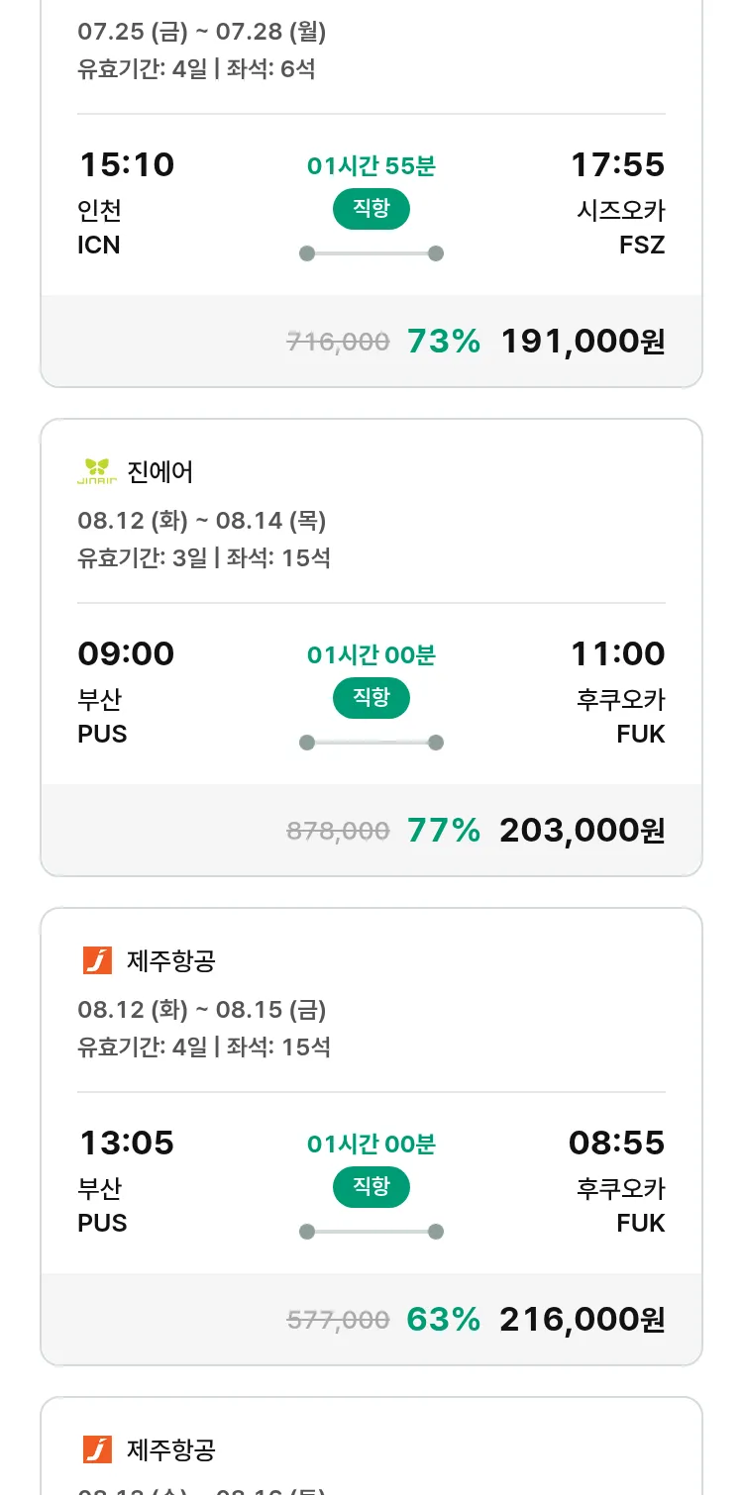Click the 73% discount label
The width and height of the screenshot is (743, 1495).
[443, 342]
